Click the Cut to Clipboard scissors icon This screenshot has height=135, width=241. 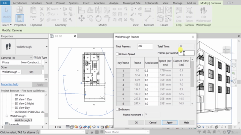pos(42,9)
